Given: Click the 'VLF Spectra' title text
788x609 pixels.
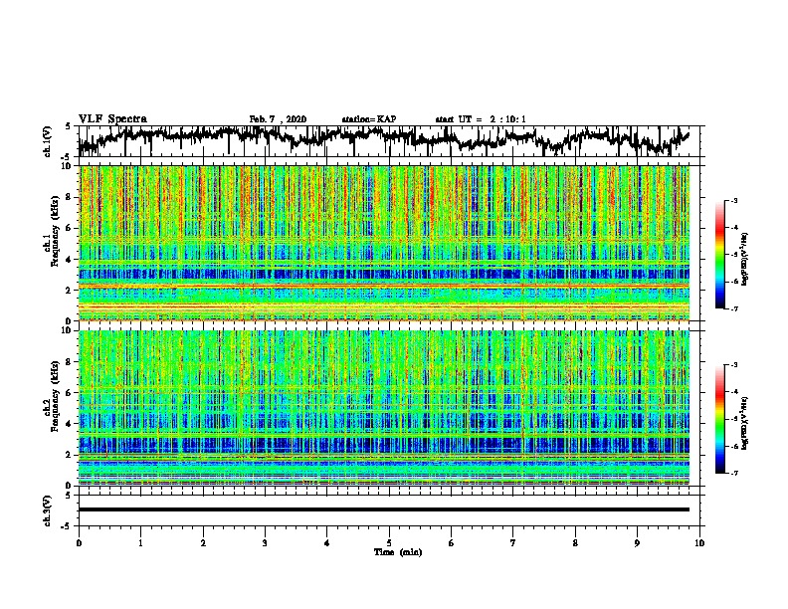Looking at the screenshot, I should tap(112, 119).
